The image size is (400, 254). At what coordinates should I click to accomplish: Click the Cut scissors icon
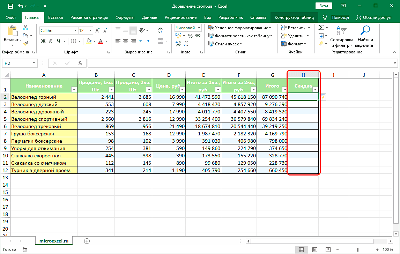tap(25, 28)
